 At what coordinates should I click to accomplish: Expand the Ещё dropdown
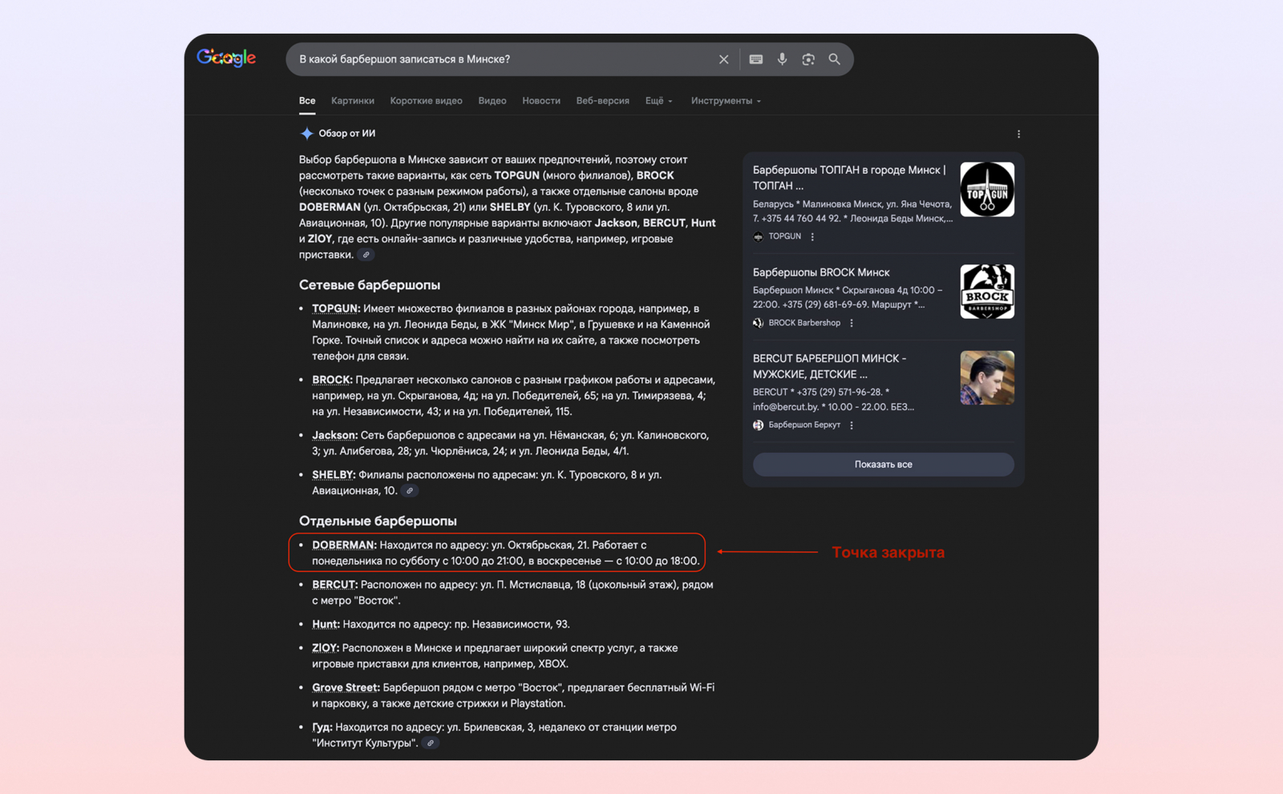tap(658, 101)
